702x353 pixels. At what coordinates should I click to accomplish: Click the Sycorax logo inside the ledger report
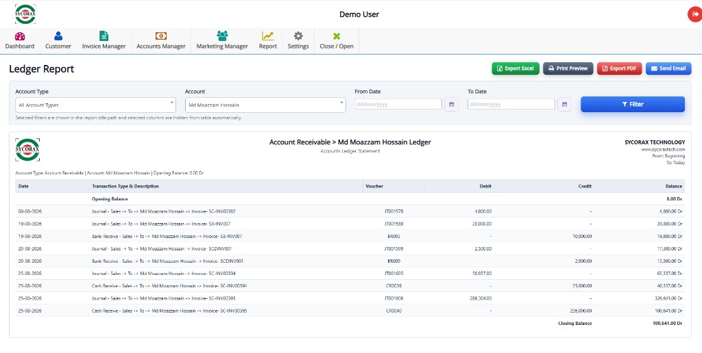pos(27,150)
